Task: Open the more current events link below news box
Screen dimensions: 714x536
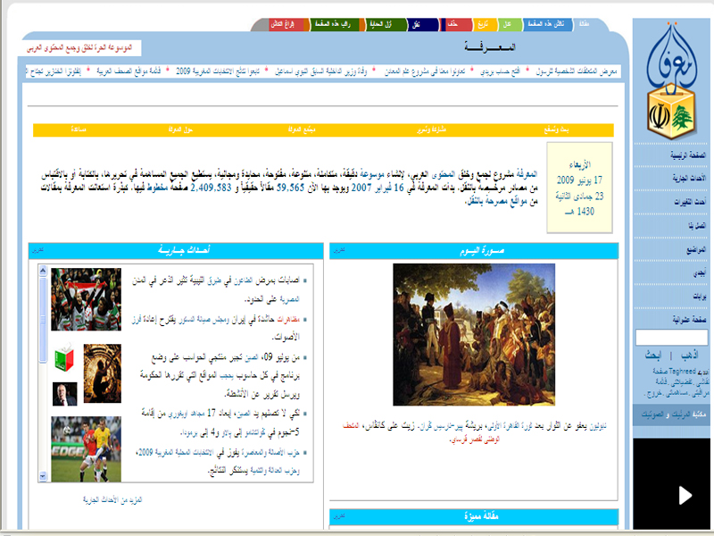Action: tap(112, 500)
